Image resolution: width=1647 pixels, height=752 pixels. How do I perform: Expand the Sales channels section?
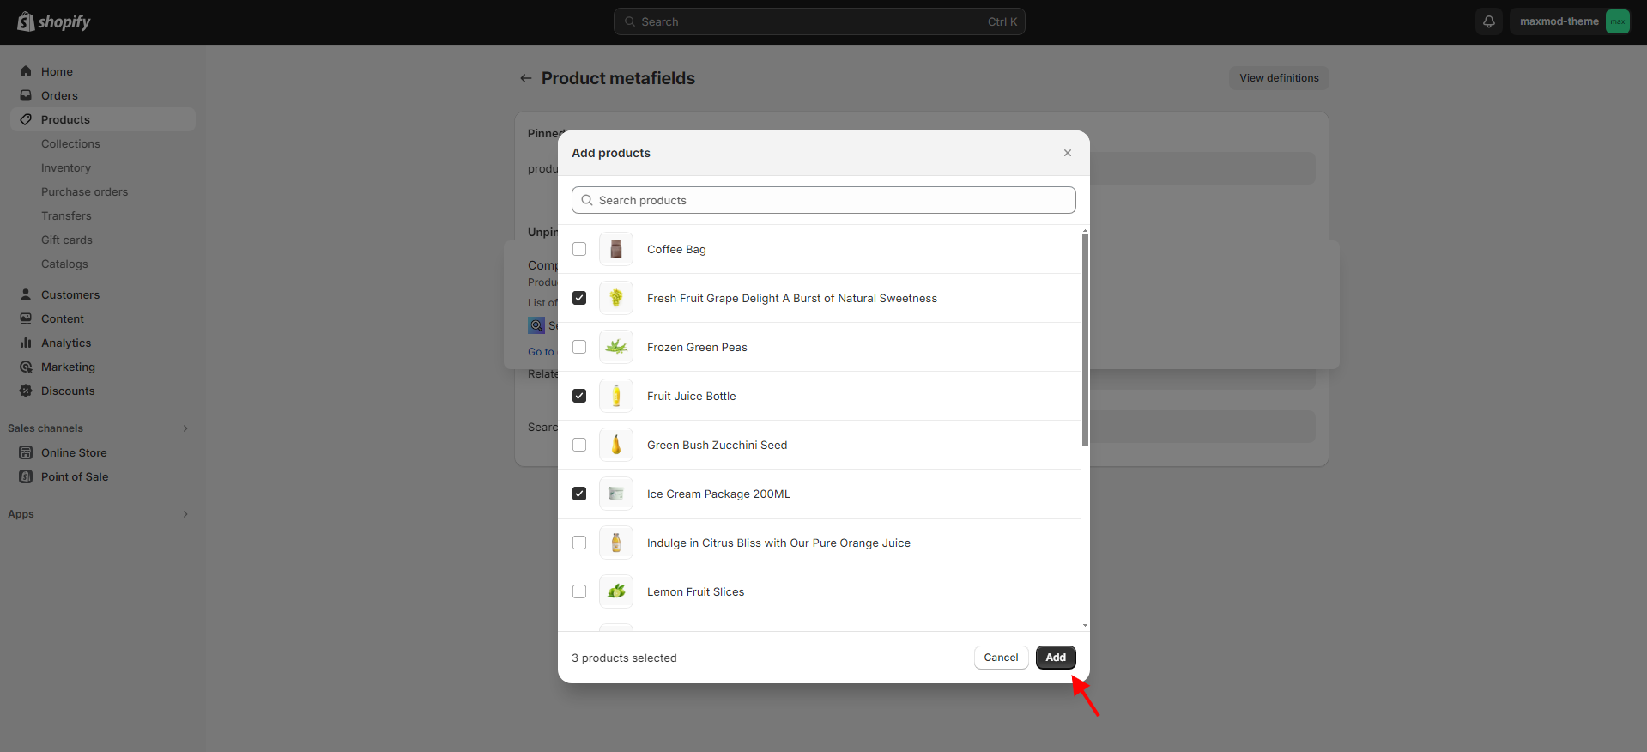pyautogui.click(x=185, y=428)
